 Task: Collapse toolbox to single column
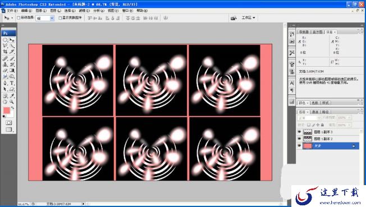tap(3, 25)
